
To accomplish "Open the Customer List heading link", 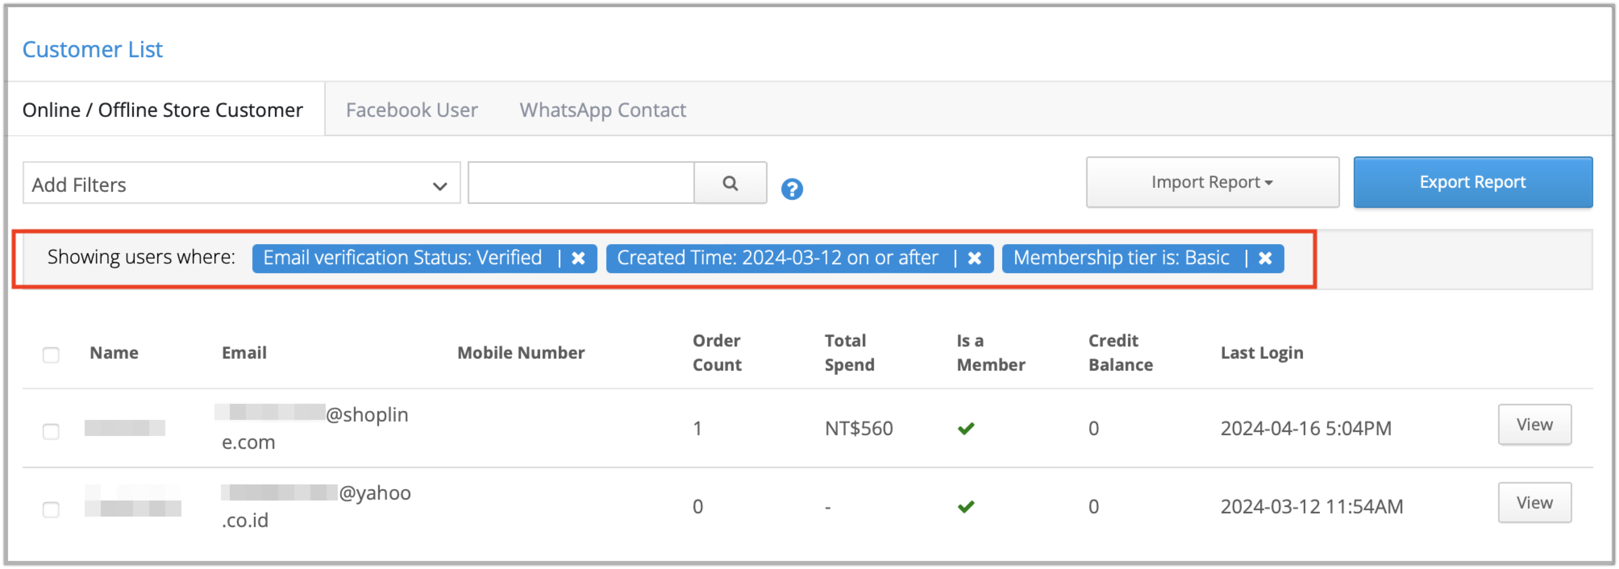I will [x=92, y=50].
